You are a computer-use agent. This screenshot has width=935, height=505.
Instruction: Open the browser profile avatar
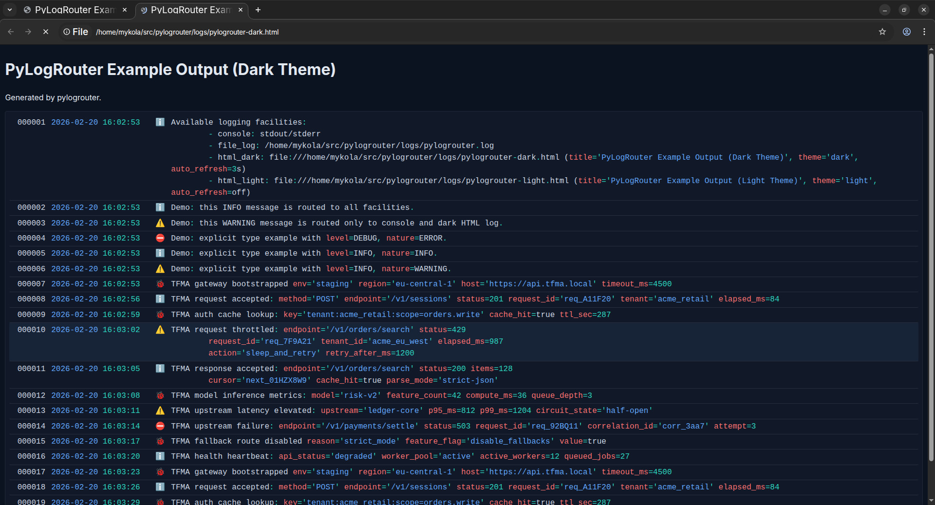[x=907, y=32]
